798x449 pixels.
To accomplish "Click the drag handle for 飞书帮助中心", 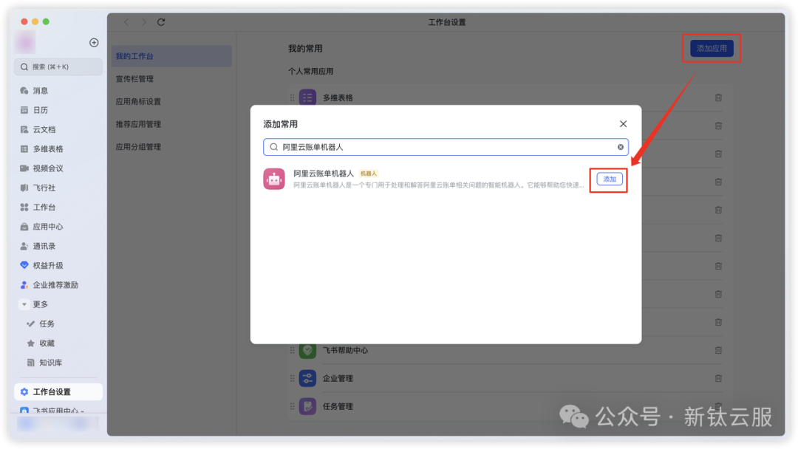I will pos(292,350).
